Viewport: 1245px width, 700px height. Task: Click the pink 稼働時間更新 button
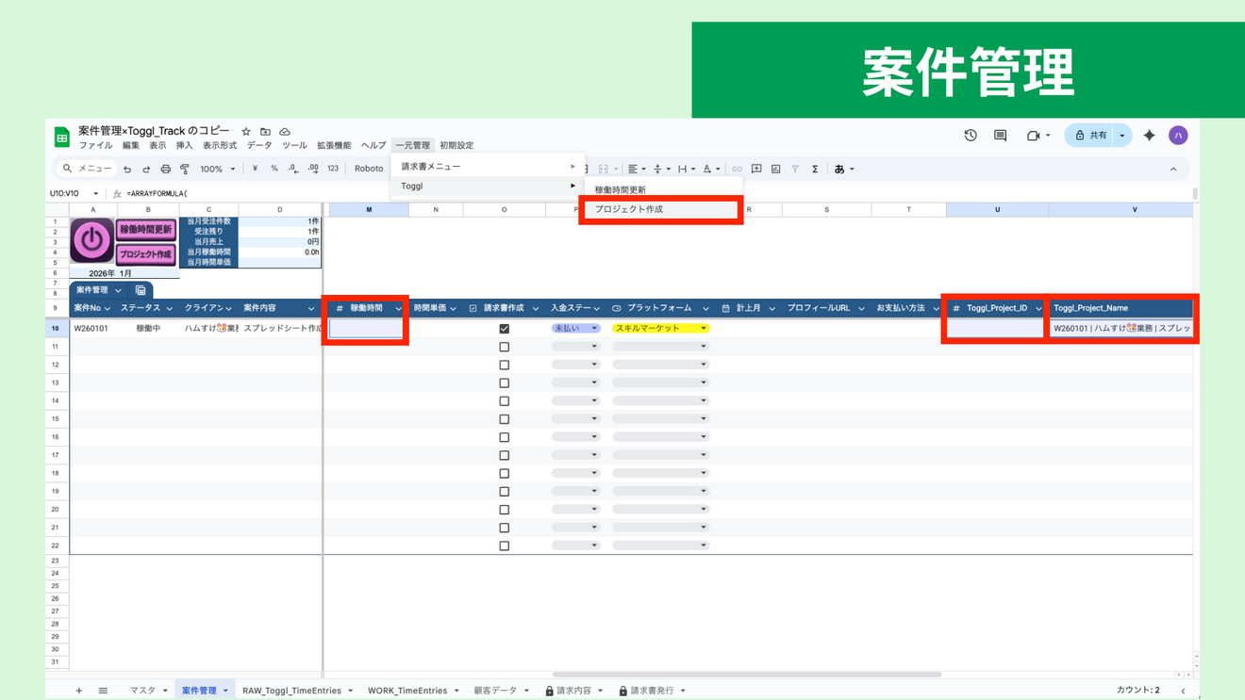(146, 230)
